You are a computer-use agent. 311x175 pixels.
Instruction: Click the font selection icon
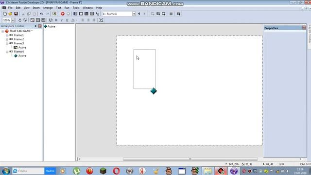(x=51, y=20)
